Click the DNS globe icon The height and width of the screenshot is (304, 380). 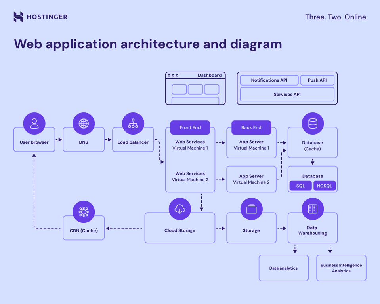(x=83, y=123)
